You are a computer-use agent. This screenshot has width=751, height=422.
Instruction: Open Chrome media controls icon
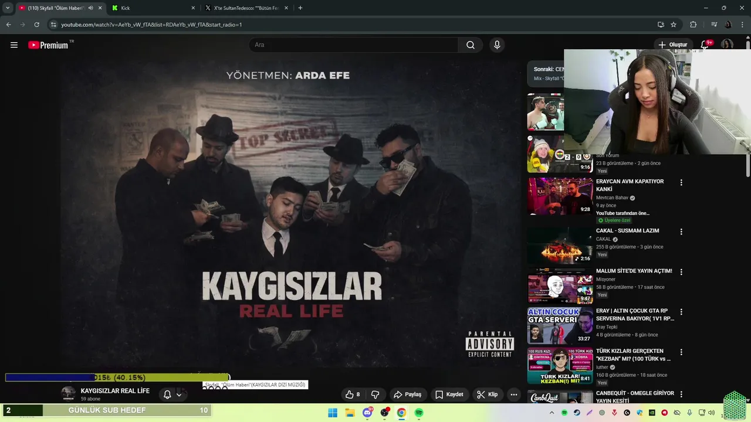tap(714, 25)
